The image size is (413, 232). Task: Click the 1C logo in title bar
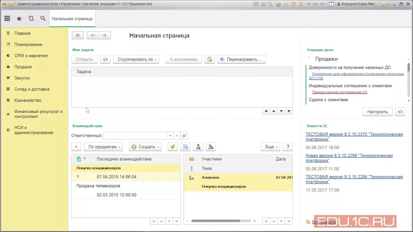pos(4,4)
